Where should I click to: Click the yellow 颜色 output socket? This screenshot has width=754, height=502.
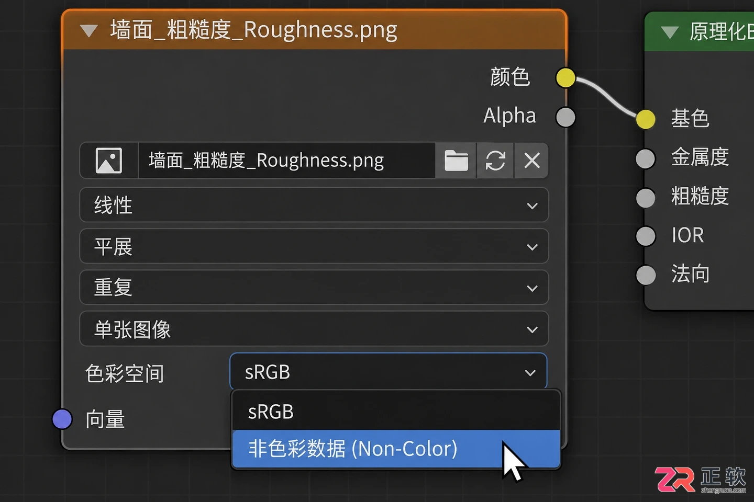pos(565,78)
